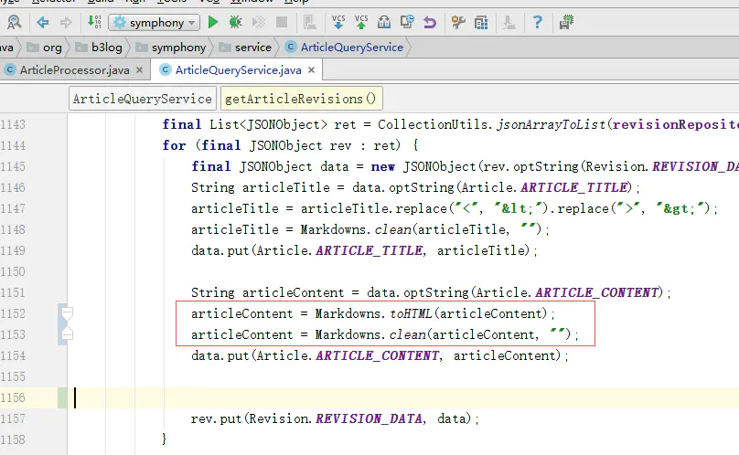Open help with the question mark icon
Image resolution: width=739 pixels, height=455 pixels.
(538, 22)
